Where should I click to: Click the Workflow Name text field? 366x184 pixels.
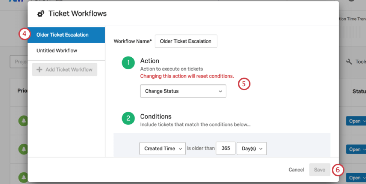[186, 41]
